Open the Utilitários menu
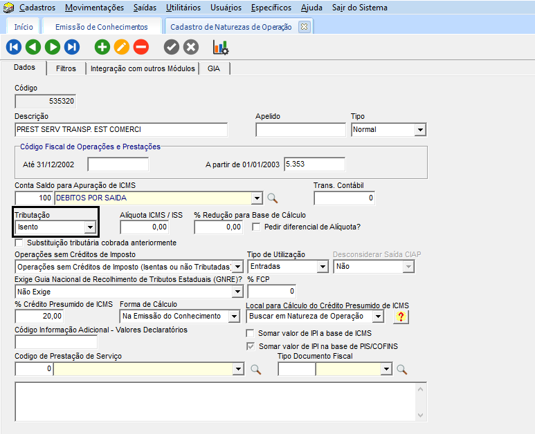 (183, 8)
